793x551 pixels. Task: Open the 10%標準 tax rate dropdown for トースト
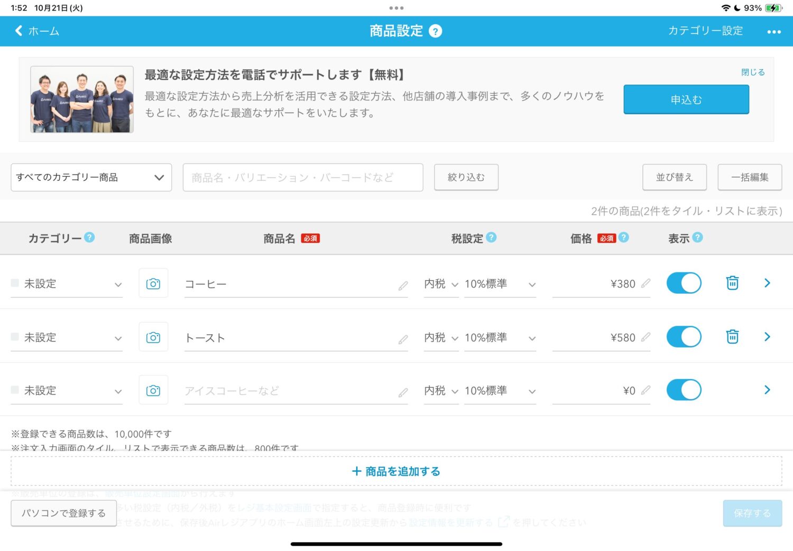500,338
